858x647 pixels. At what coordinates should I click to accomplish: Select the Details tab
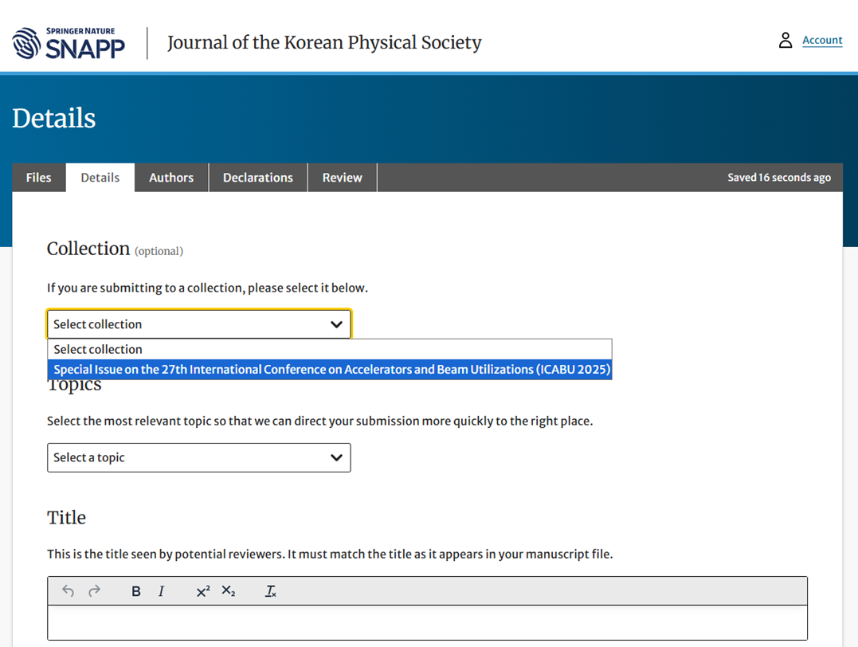(x=100, y=178)
